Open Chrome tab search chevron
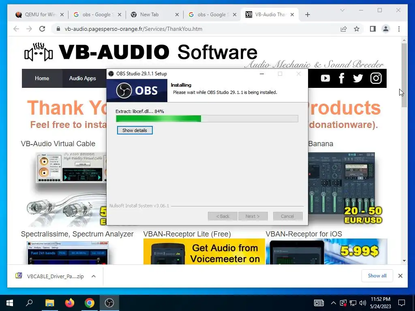This screenshot has height=311, width=415. (x=342, y=10)
